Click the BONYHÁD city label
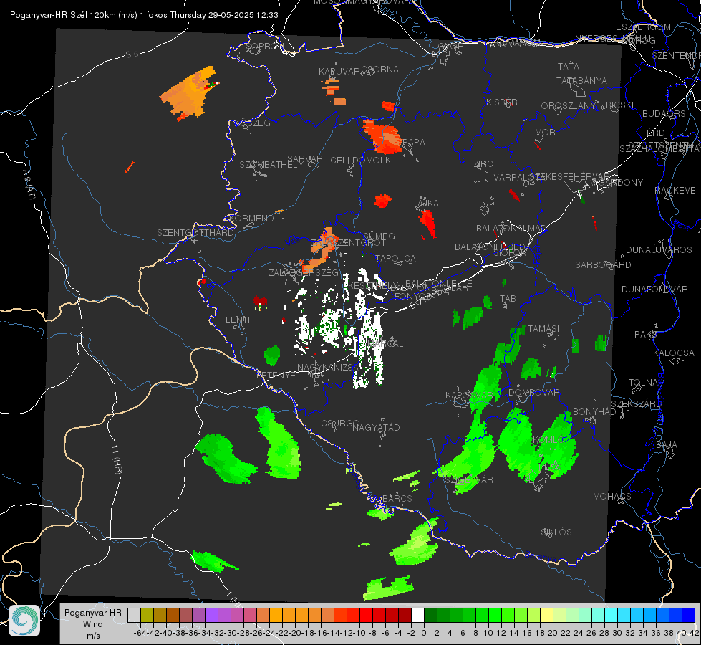The image size is (701, 645). coord(594,412)
